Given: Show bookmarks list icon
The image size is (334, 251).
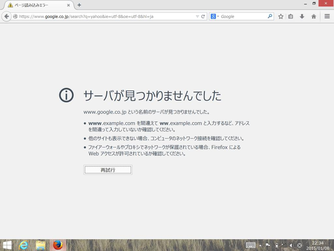Looking at the screenshot, I should (291, 16).
